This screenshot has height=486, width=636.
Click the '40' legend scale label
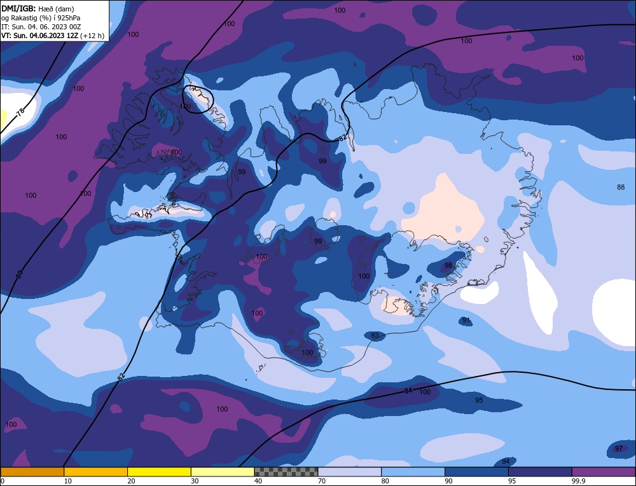tap(258, 481)
